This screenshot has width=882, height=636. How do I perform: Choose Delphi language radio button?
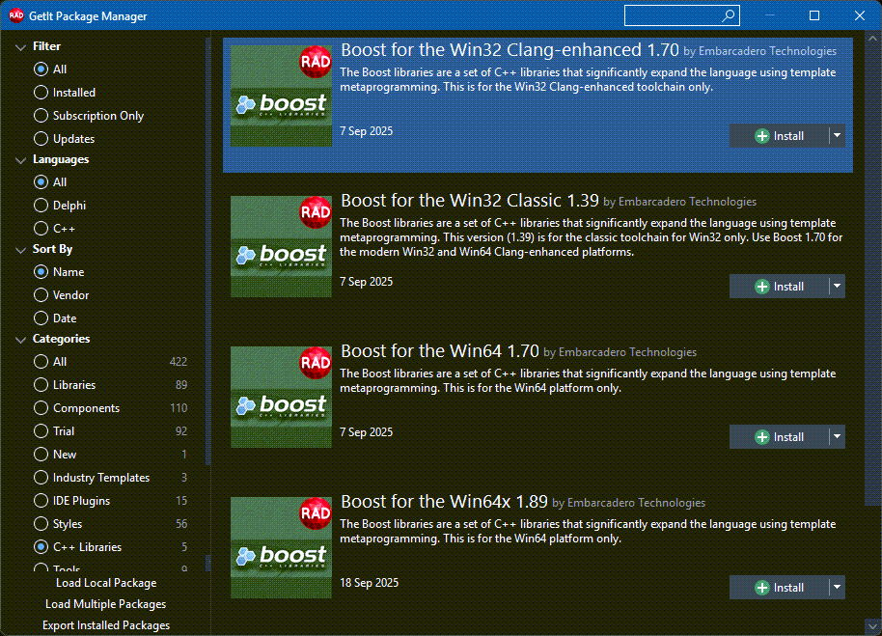tap(41, 206)
